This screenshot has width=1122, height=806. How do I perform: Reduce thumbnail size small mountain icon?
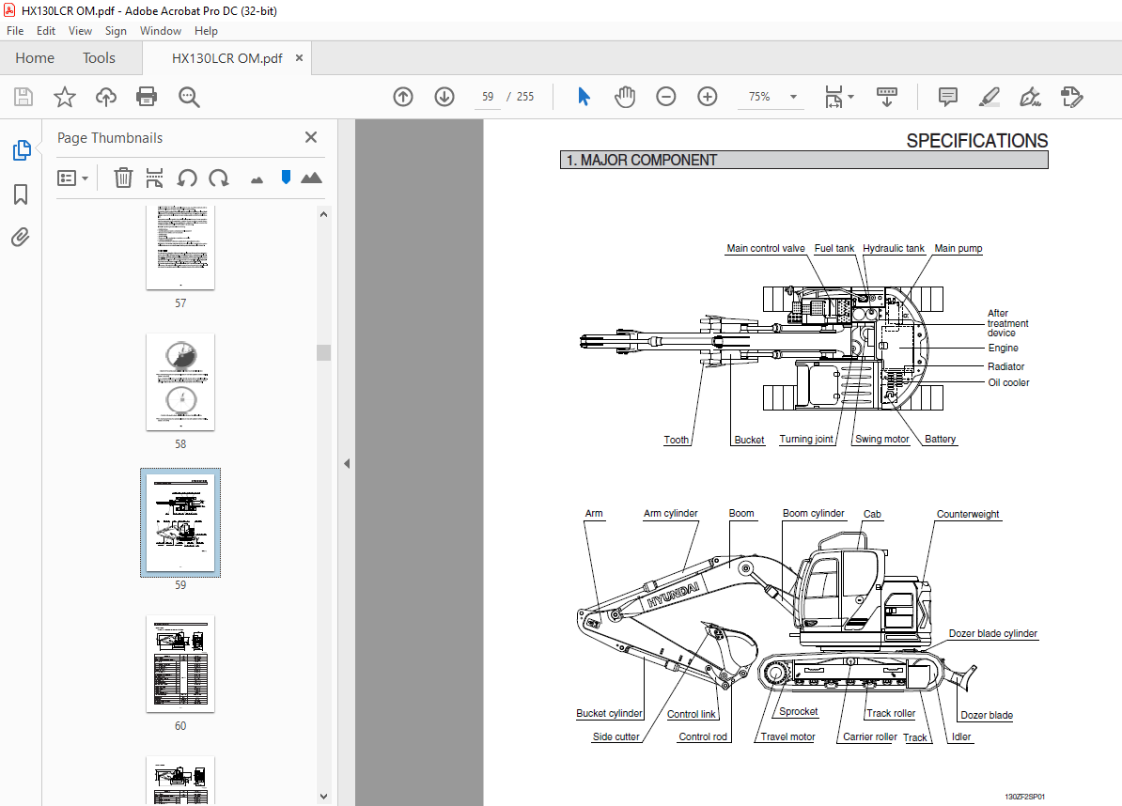[257, 179]
